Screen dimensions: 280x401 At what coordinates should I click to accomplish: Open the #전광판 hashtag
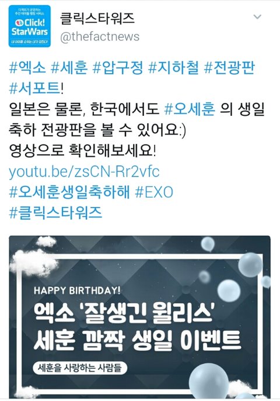(x=229, y=68)
